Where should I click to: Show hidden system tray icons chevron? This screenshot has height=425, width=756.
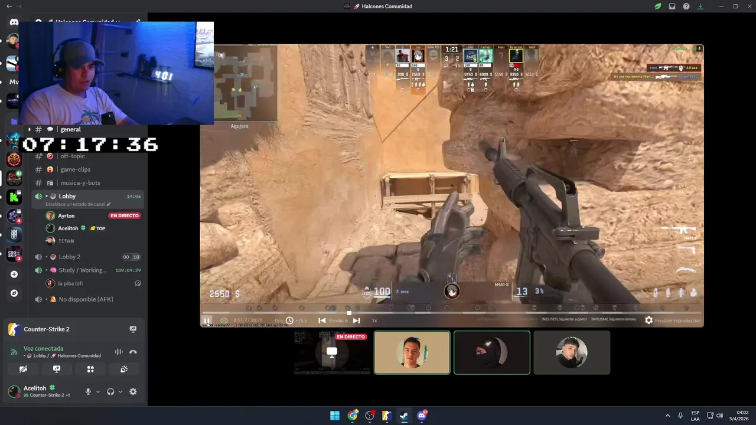click(x=668, y=416)
